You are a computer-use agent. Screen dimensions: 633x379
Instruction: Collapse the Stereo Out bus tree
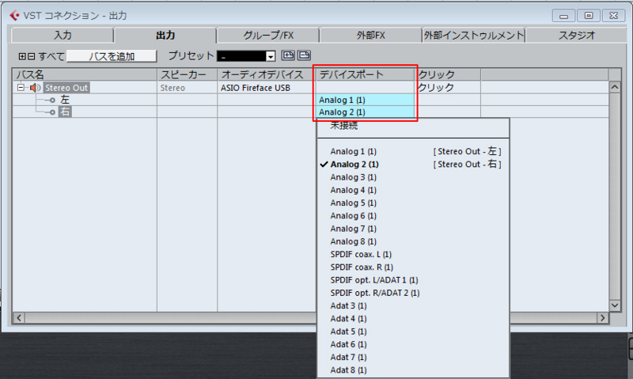point(21,87)
